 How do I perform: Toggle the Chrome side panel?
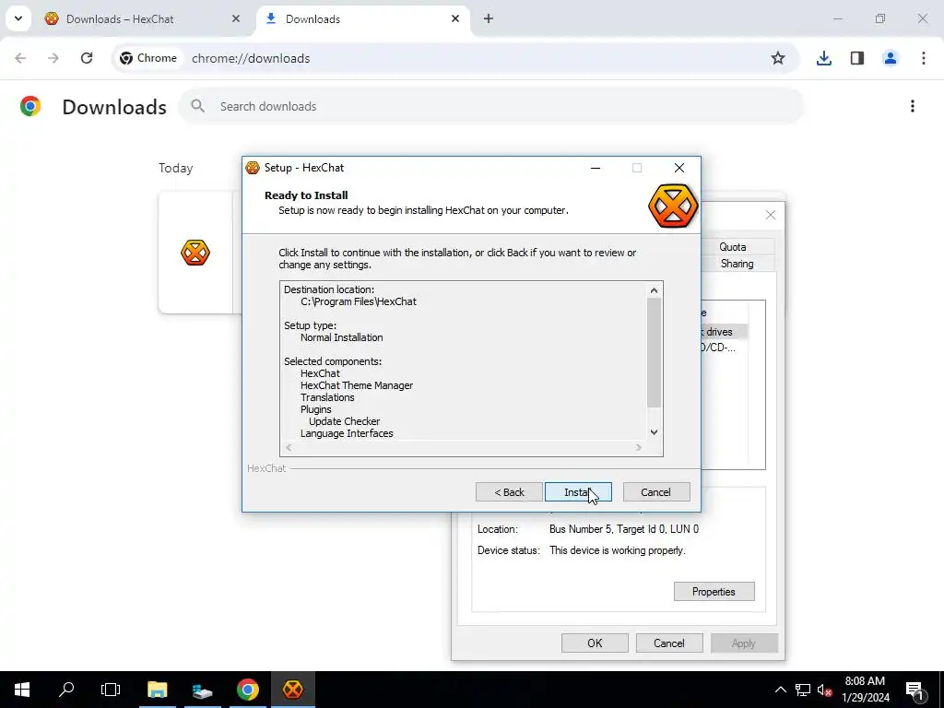point(857,58)
